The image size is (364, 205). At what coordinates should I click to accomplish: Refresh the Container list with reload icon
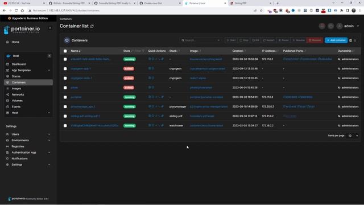(92, 26)
